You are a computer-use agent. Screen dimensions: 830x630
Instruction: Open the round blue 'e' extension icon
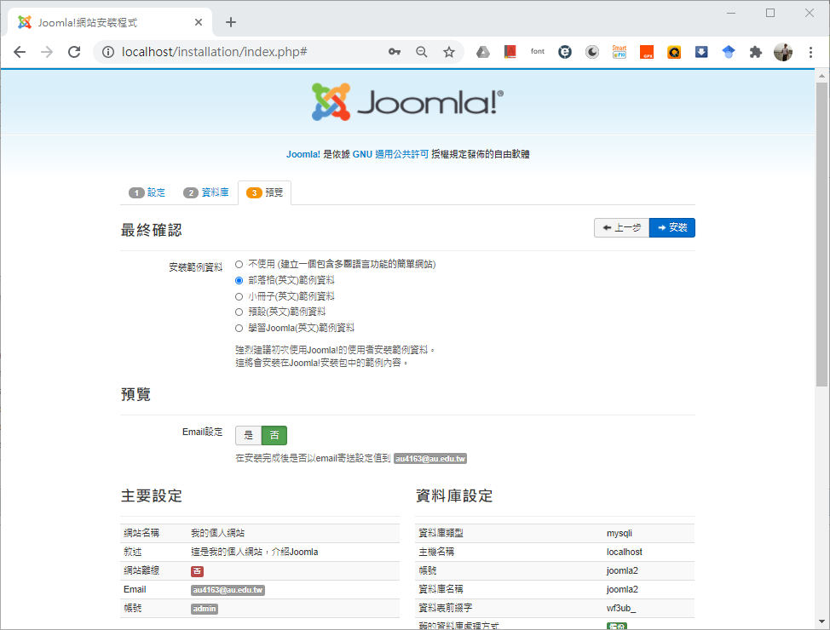[x=565, y=52]
